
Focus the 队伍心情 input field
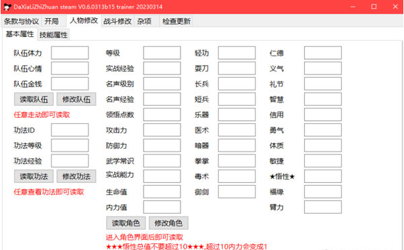(x=70, y=68)
